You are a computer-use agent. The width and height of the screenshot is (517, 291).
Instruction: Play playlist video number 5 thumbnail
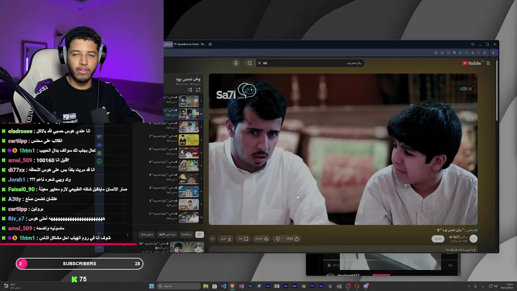click(189, 165)
